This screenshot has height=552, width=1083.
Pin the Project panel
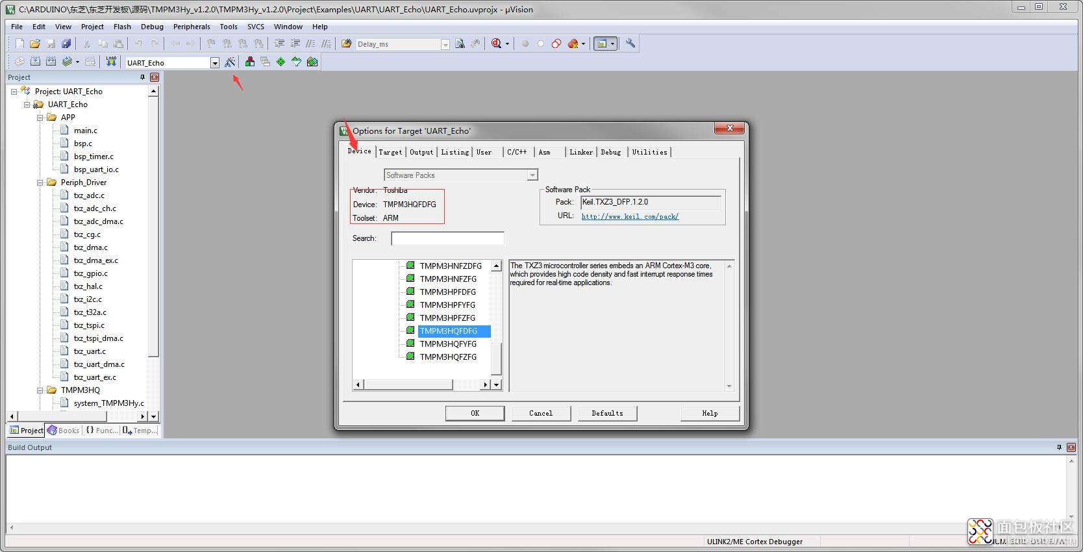click(143, 77)
